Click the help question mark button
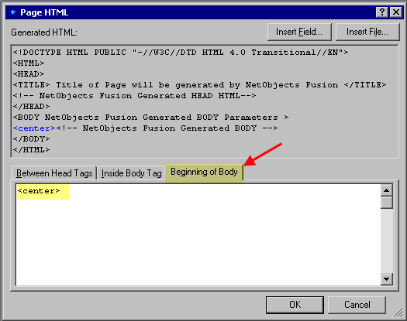 pos(382,12)
